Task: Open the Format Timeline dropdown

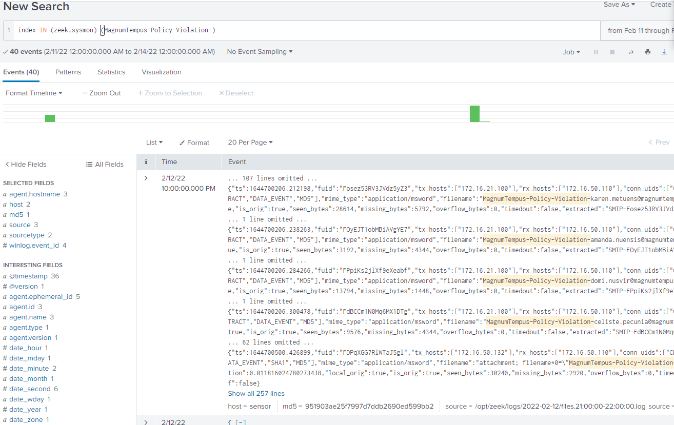Action: click(34, 93)
